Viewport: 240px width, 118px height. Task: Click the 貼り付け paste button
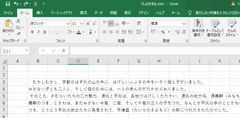(8, 27)
